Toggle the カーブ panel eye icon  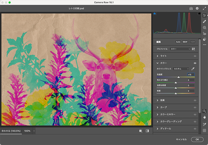tap(195, 107)
